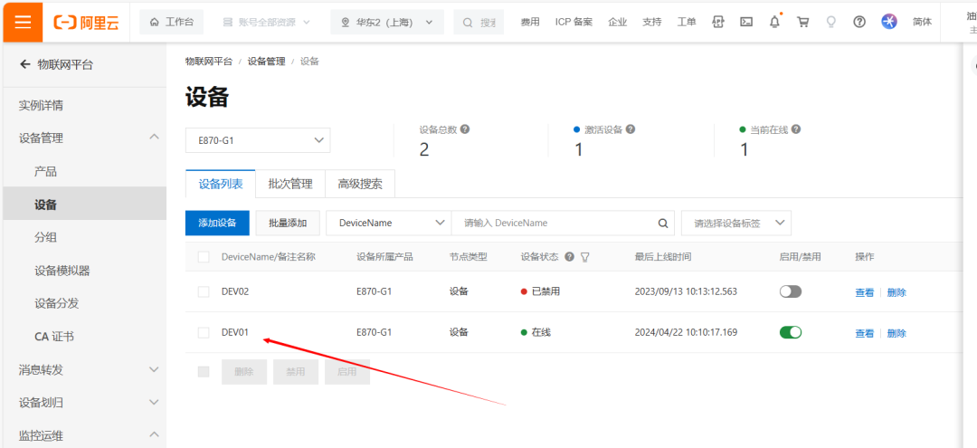Click 查看 for DEV02
Viewport: 977px width, 448px height.
point(865,292)
